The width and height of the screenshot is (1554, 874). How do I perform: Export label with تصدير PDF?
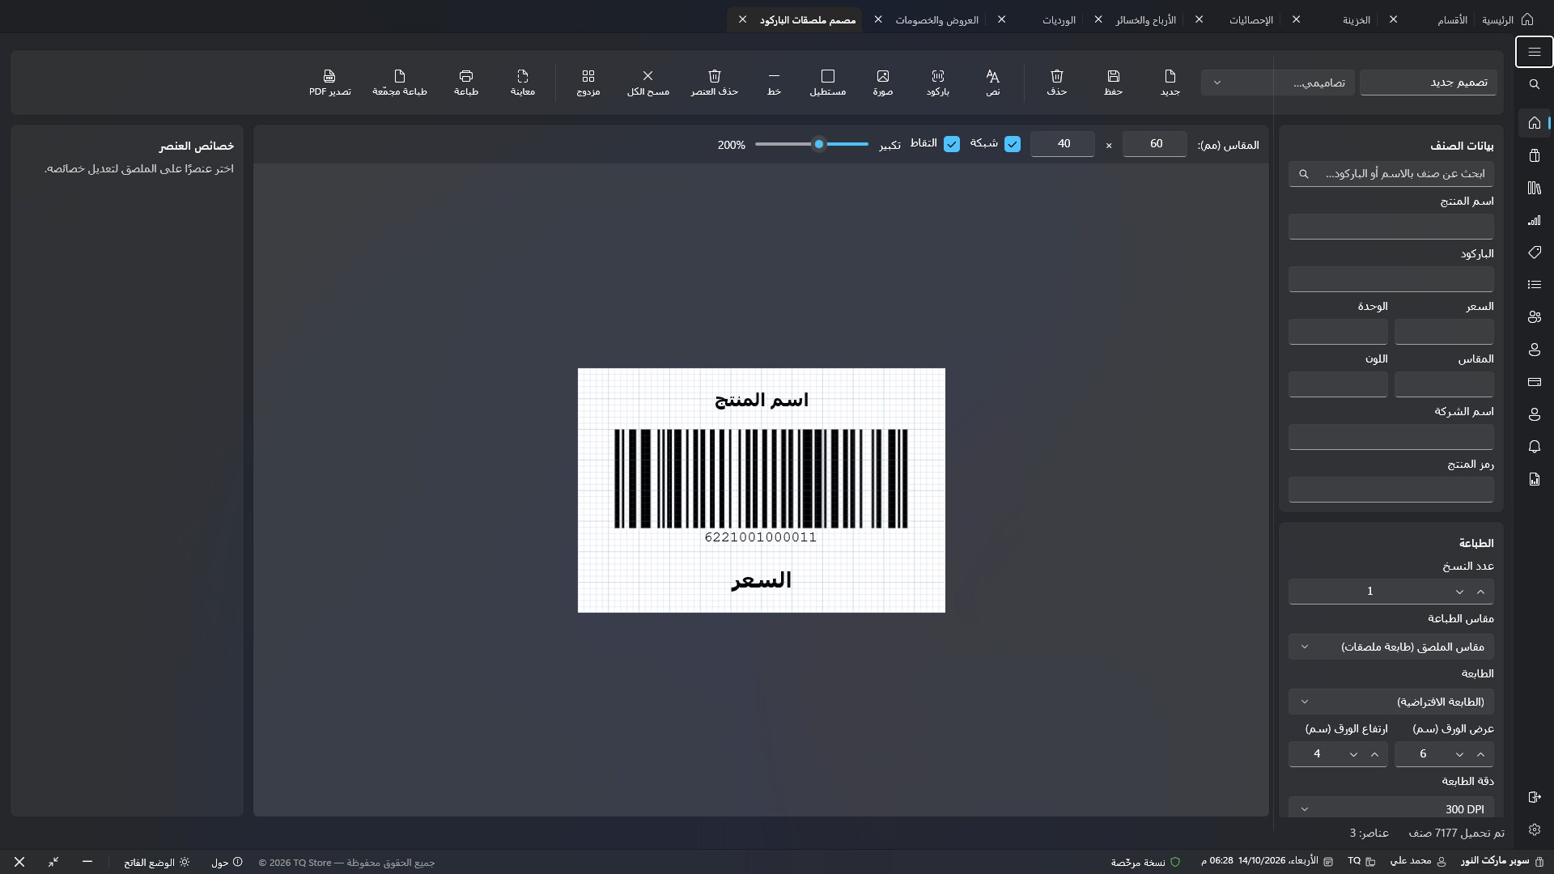point(329,83)
